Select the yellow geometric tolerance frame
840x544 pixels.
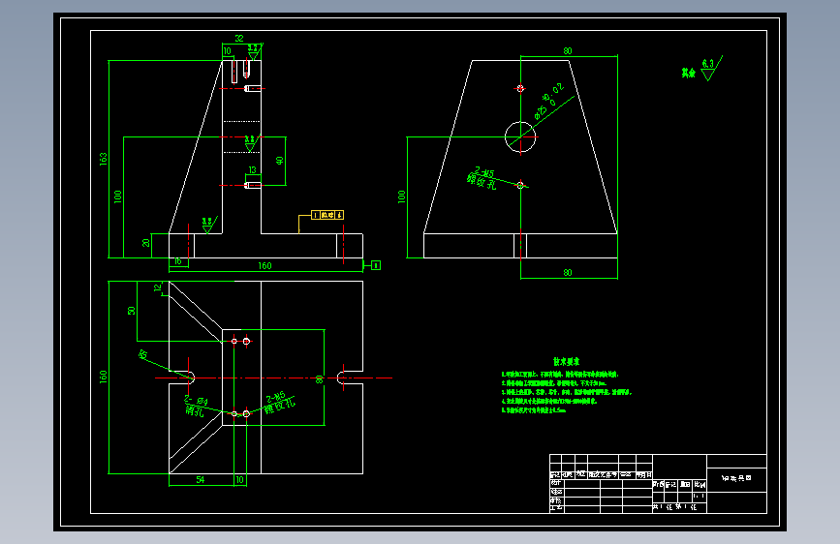click(x=327, y=215)
